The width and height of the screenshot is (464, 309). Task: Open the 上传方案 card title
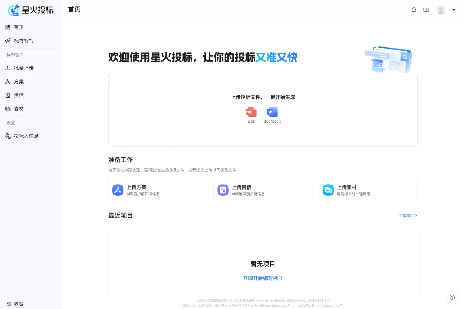[136, 187]
